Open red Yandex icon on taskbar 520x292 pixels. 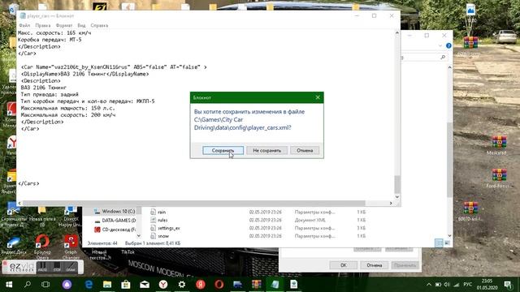[x=201, y=285]
